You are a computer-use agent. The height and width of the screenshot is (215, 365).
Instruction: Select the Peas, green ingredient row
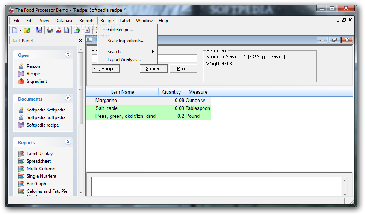[x=149, y=116]
